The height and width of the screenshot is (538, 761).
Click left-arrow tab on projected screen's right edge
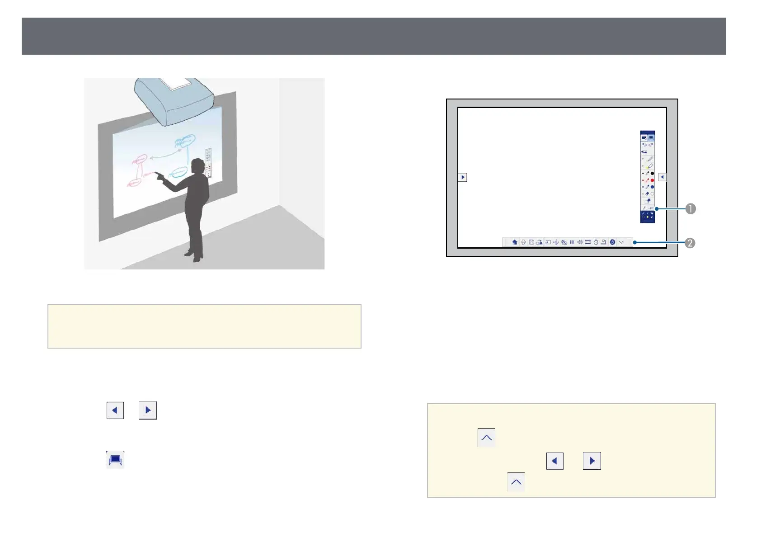[662, 177]
